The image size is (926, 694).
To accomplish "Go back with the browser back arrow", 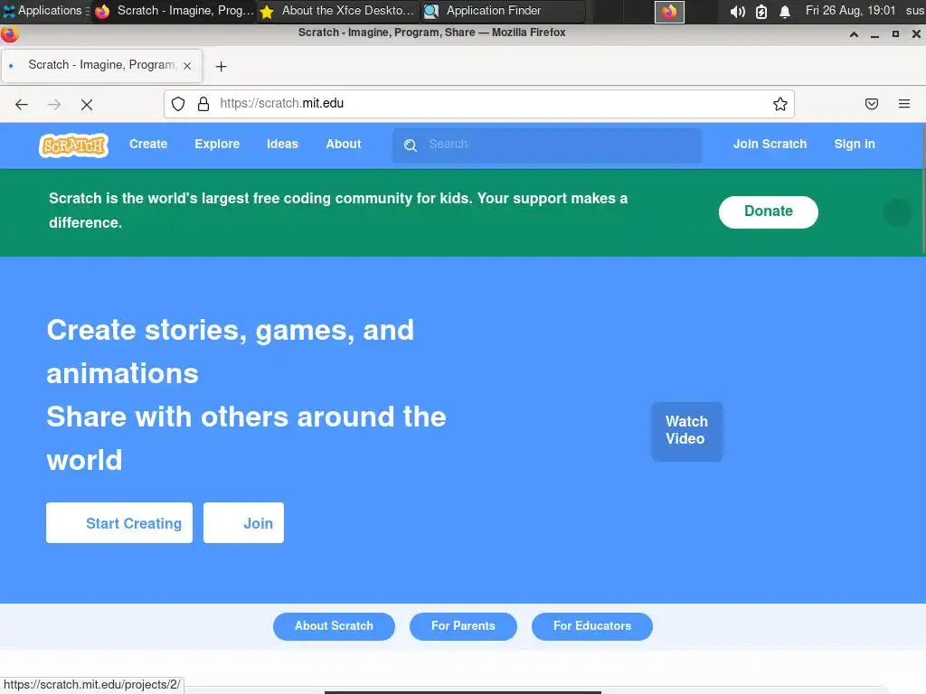I will click(22, 105).
